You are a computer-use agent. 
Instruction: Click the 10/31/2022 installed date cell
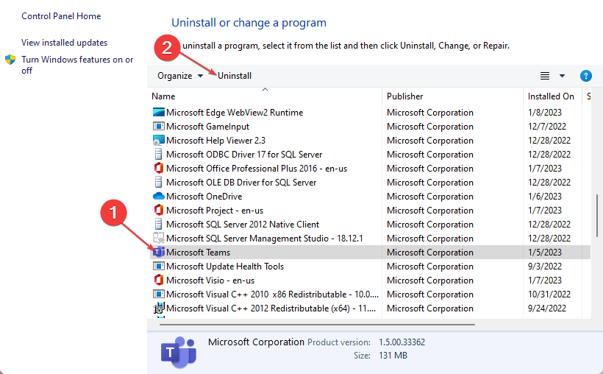point(549,294)
